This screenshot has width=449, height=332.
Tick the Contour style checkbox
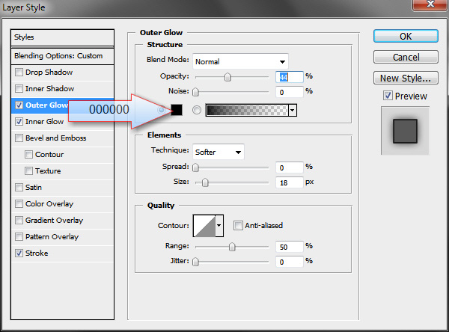28,155
